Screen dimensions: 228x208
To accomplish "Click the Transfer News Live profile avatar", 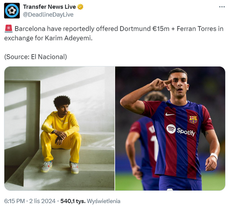I will pyautogui.click(x=12, y=11).
